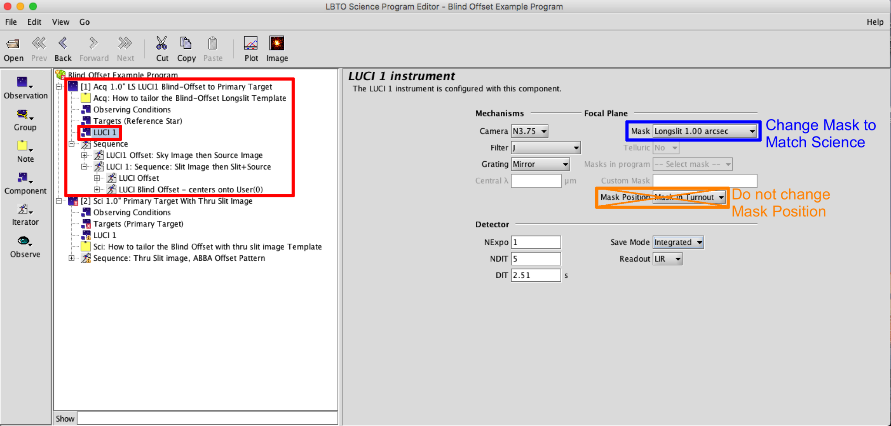Viewport: 891px width, 426px height.
Task: Collapse the LUCI 1: Sequence: Slit Image node
Action: (84, 166)
